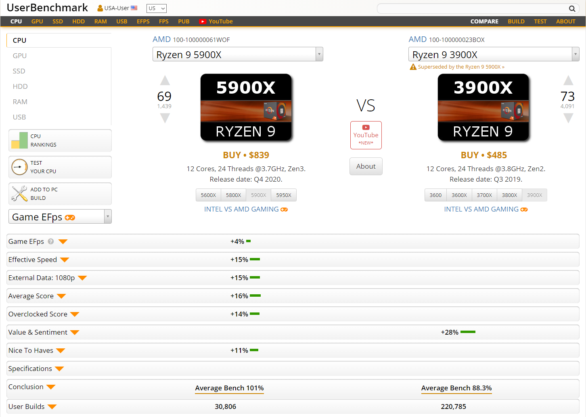Image resolution: width=586 pixels, height=417 pixels.
Task: Click into the search input field
Action: tap(473, 8)
